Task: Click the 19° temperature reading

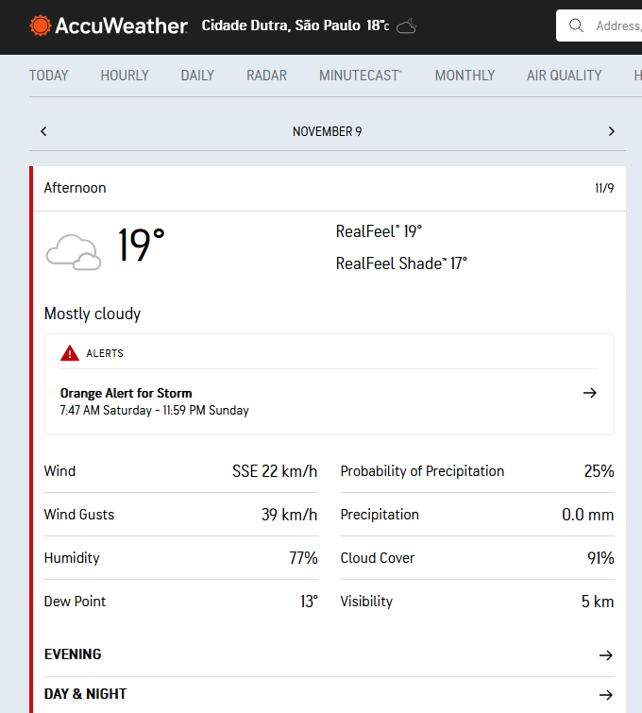Action: tap(142, 245)
